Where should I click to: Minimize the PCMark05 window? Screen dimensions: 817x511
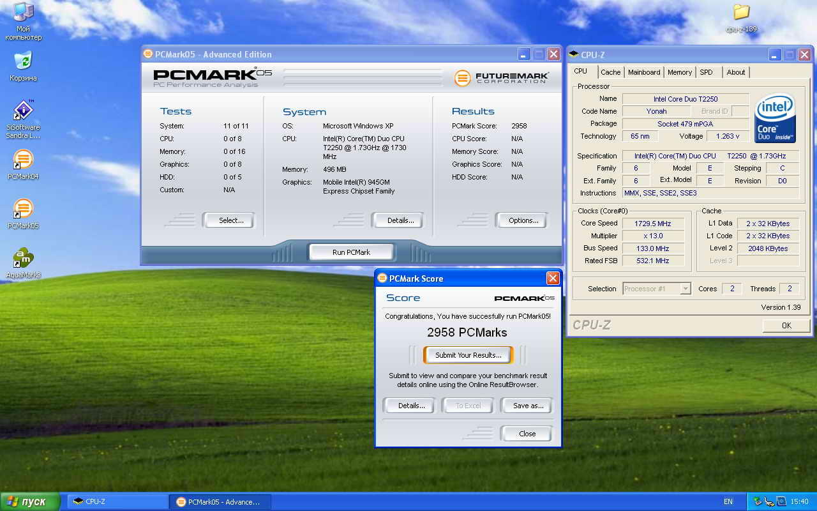coord(524,54)
